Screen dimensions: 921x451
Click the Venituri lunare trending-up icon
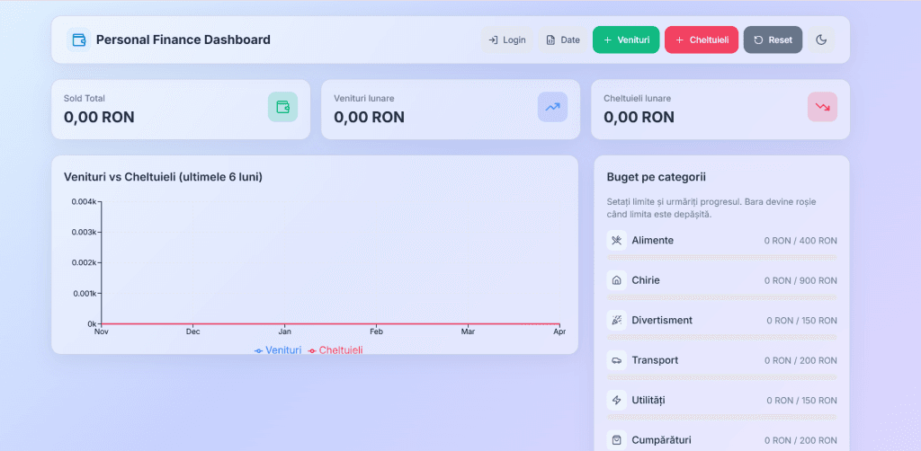[x=552, y=107]
